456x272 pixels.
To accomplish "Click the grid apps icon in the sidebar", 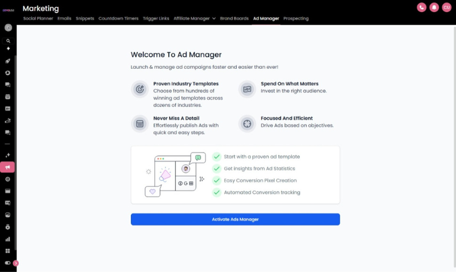I will pos(8,251).
